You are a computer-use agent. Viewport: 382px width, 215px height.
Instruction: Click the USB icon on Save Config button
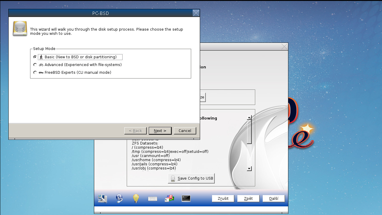point(172,178)
